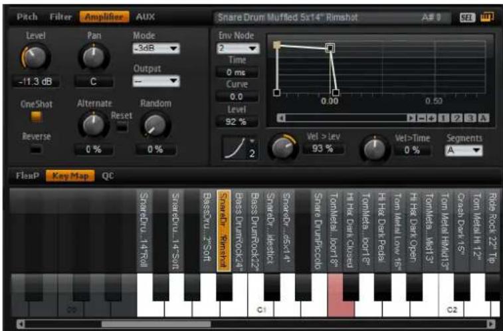Click the key map horizontal scrollbar thumb
This screenshot has height=331, width=503.
[x=156, y=324]
